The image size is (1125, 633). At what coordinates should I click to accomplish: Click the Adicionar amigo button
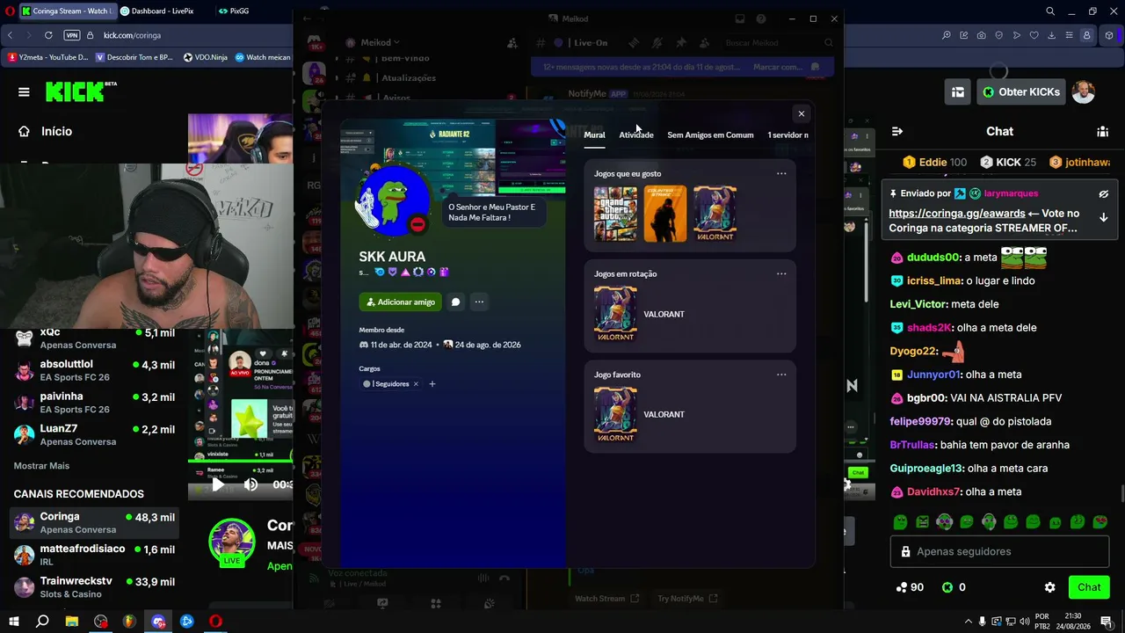(x=400, y=302)
